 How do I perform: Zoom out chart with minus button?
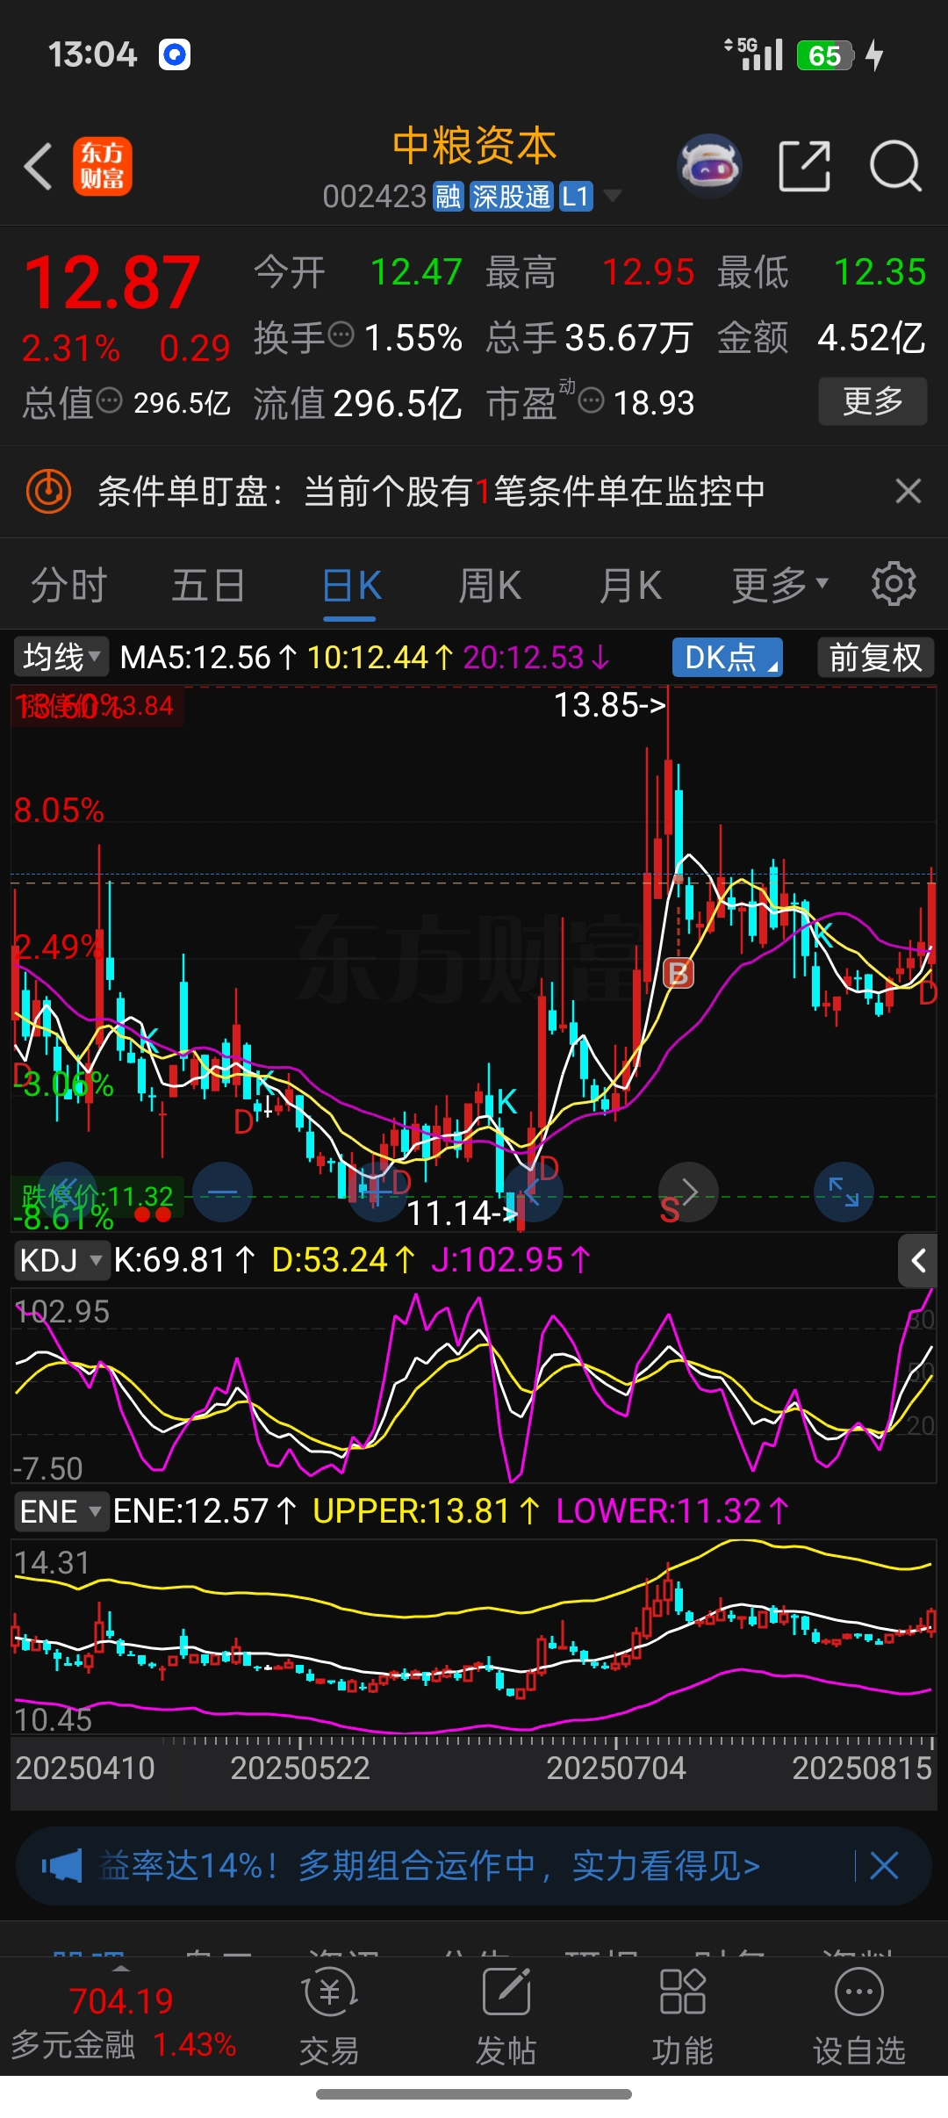coord(223,1192)
